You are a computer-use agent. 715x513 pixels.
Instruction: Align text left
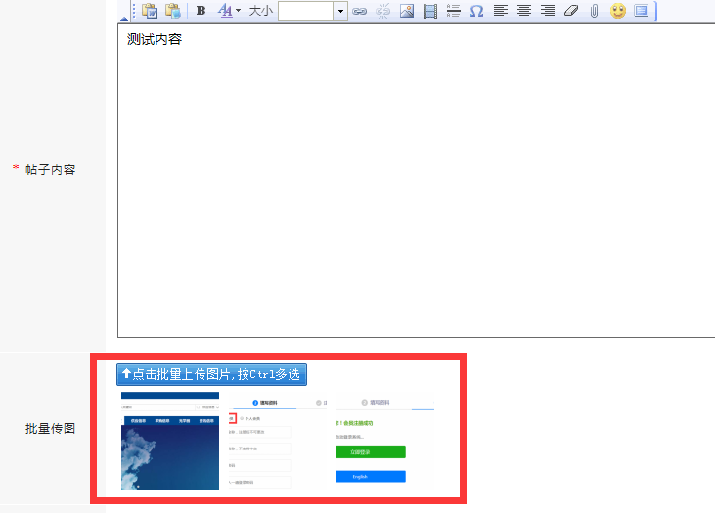click(x=500, y=11)
